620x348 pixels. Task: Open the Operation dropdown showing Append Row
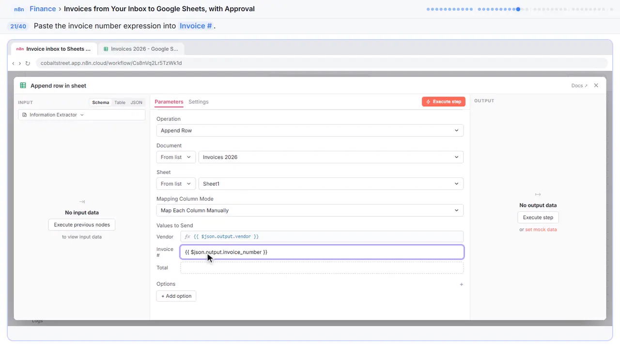(x=310, y=130)
